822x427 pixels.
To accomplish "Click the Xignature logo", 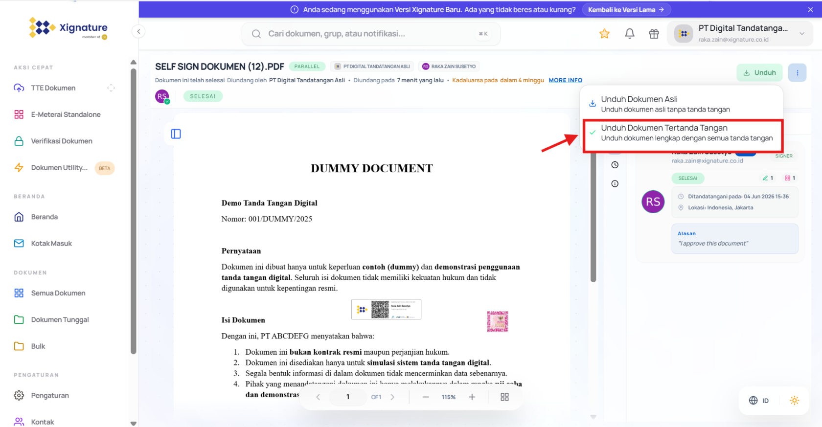I will pos(68,28).
